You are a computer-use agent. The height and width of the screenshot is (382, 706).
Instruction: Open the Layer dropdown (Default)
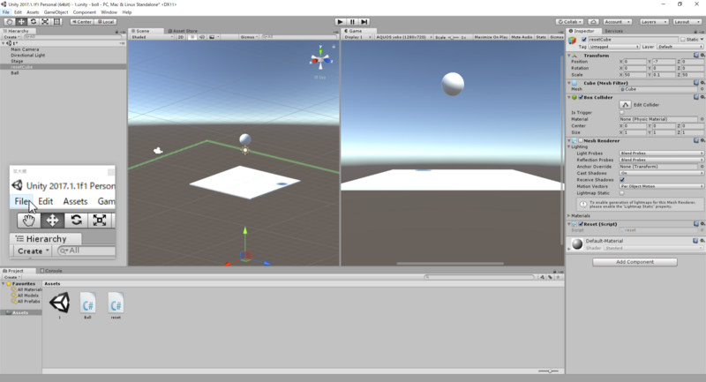pyautogui.click(x=680, y=47)
